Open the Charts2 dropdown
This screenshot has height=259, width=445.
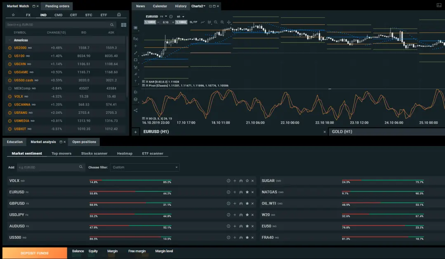[x=199, y=6]
